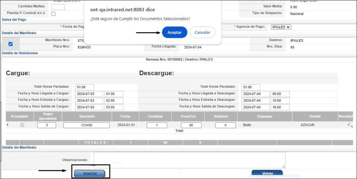Open the Novedad magnifier icon
This screenshot has height=179, width=357.
pyautogui.click(x=350, y=126)
